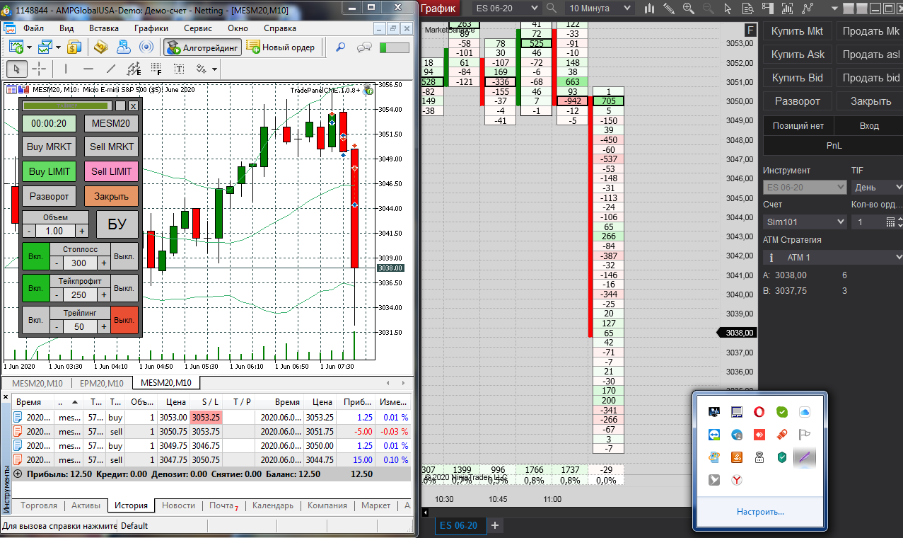
Task: Switch to the Новости tab
Action: (178, 505)
